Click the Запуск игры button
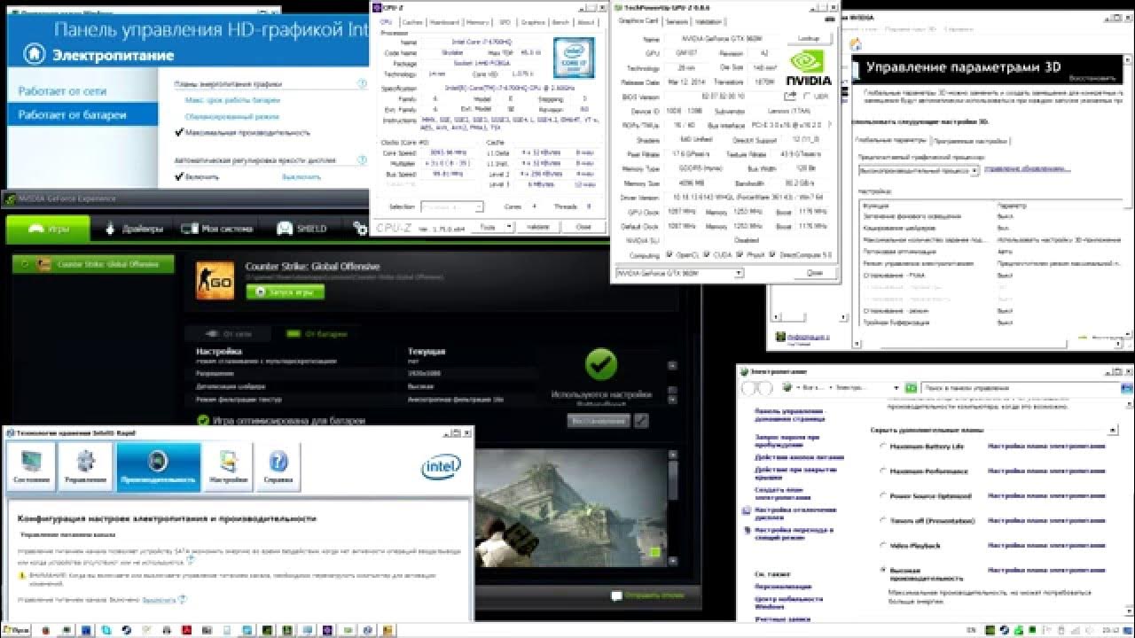The width and height of the screenshot is (1135, 638). [x=286, y=292]
